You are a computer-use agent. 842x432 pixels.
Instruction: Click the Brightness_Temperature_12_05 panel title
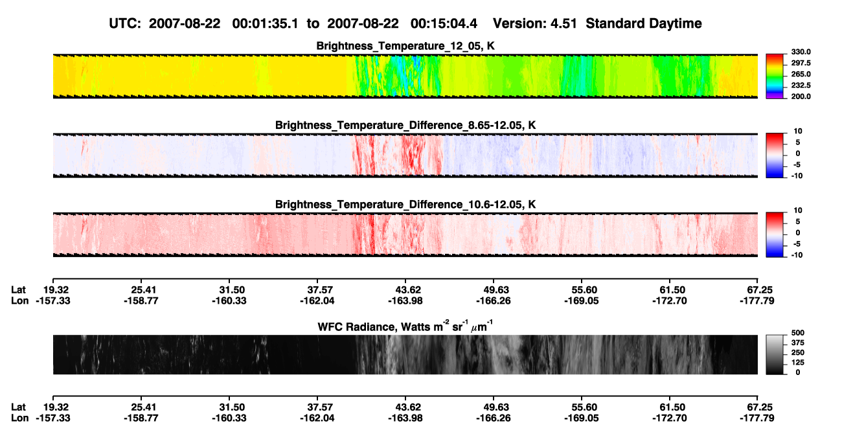pos(405,46)
